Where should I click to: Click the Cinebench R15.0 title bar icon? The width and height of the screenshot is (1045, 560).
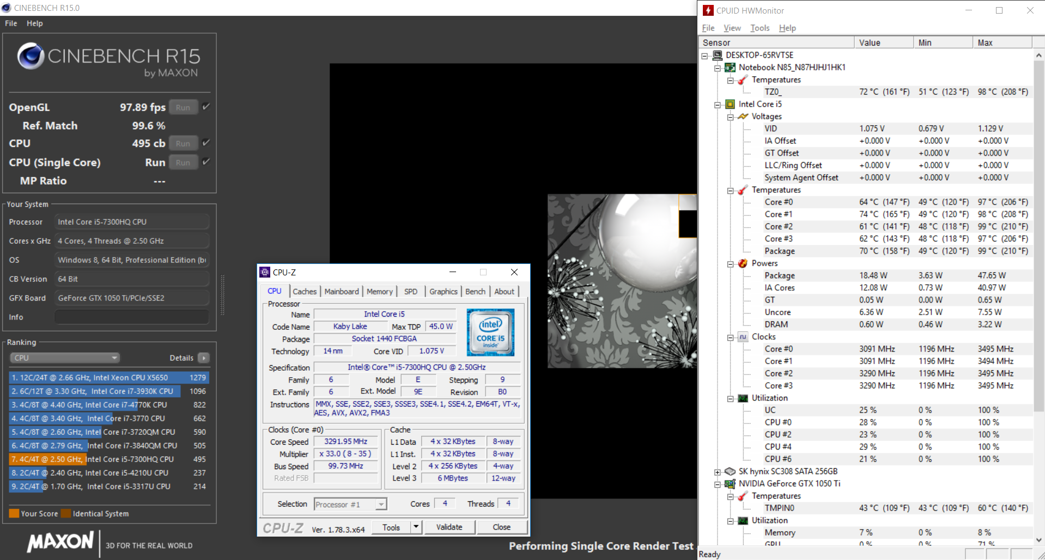[7, 8]
